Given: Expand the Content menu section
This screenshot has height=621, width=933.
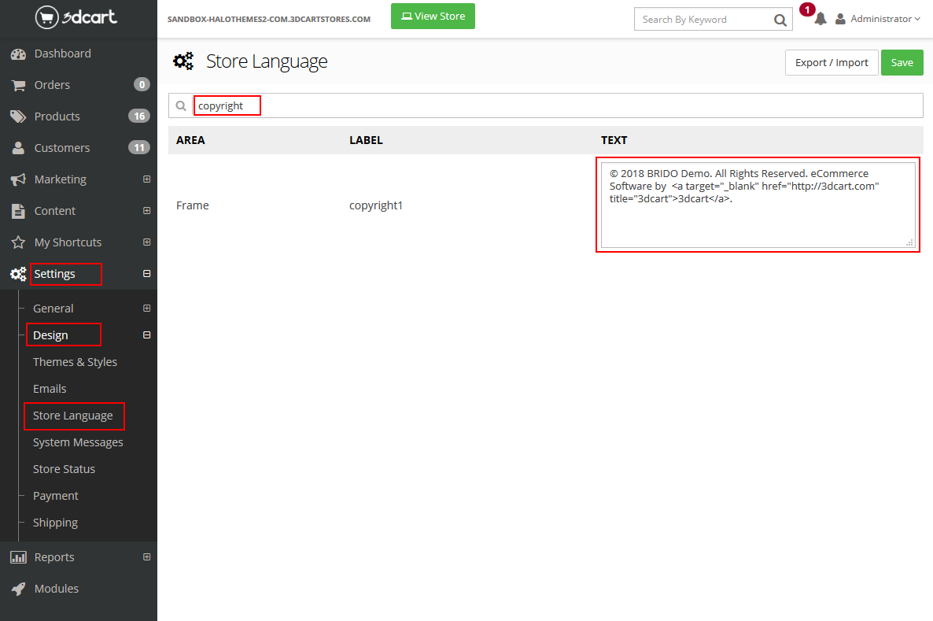Looking at the screenshot, I should tap(146, 211).
